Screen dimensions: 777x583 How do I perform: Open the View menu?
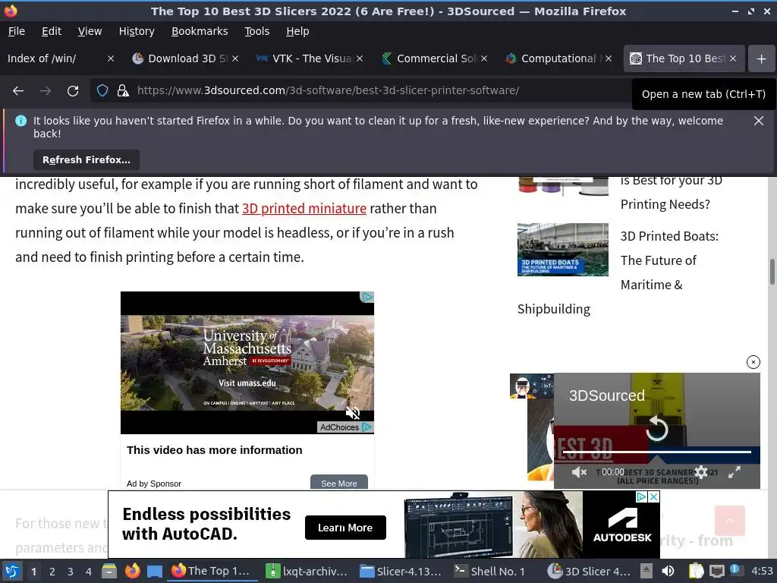point(90,31)
